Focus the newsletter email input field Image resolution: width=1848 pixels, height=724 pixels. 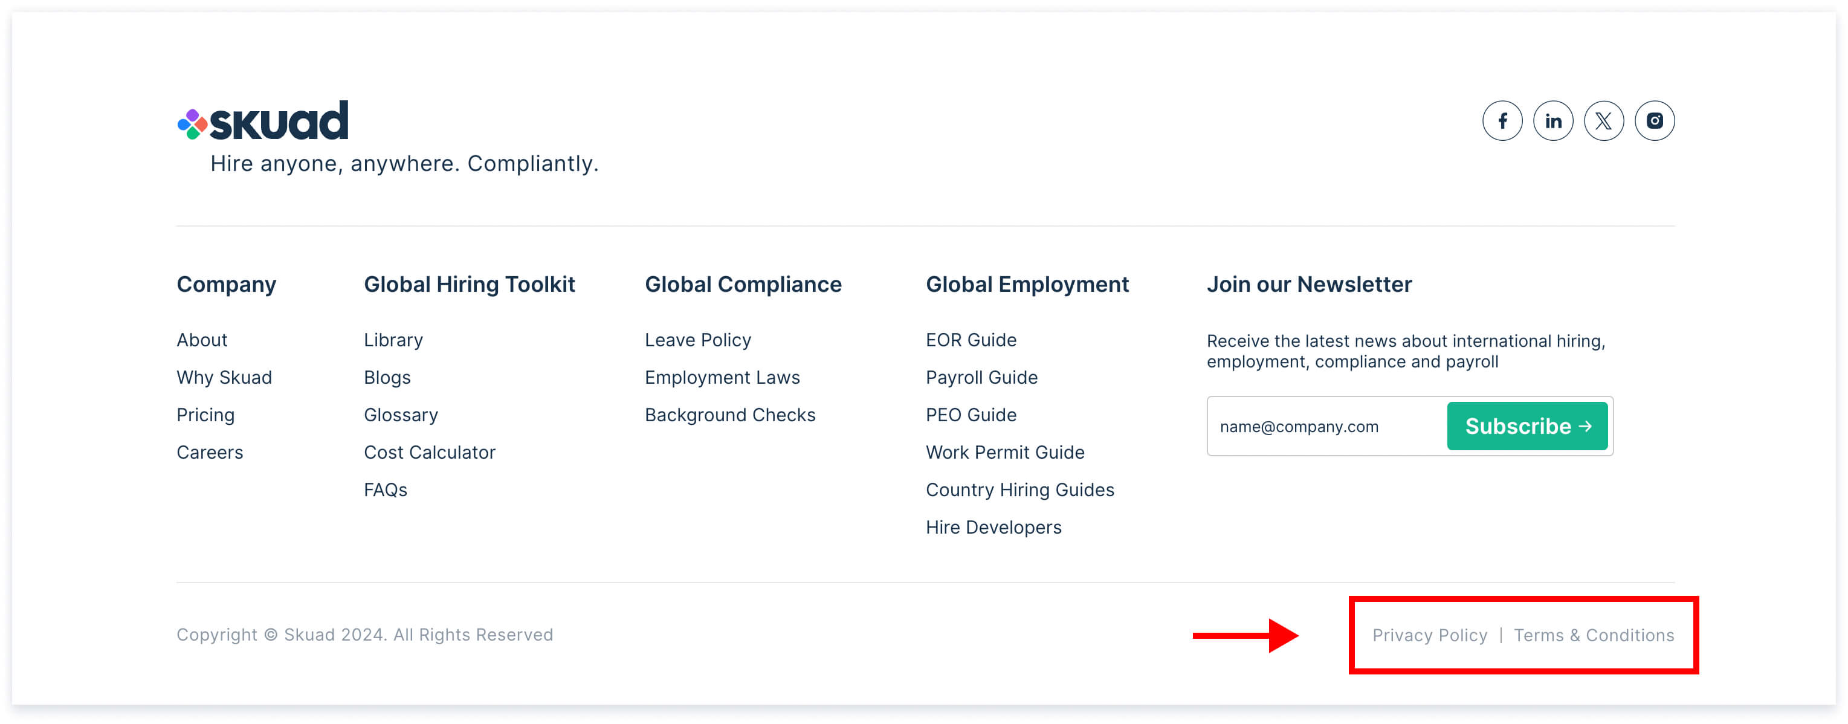(1326, 426)
